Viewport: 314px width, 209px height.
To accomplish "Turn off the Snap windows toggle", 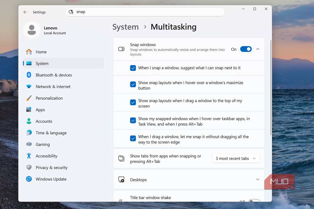I will [246, 49].
